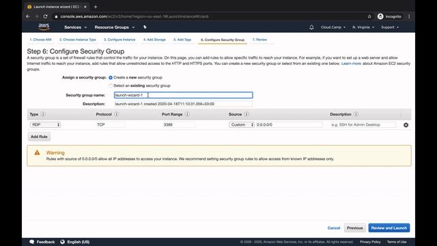437x246 pixels.
Task: Close the Launch instance wizard tab
Action: pyautogui.click(x=85, y=7)
